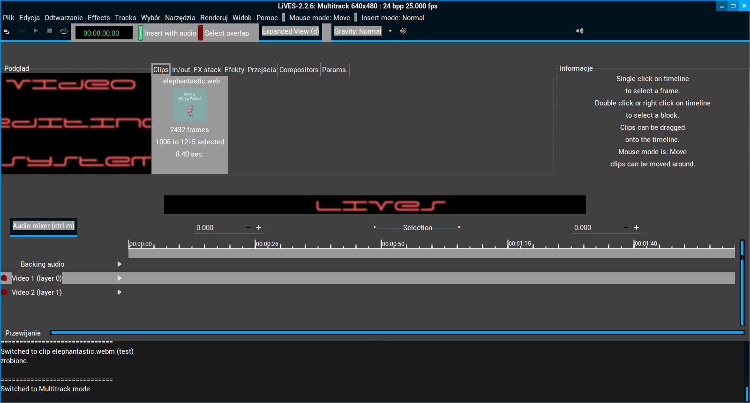Decrease the left selection value with minus

tap(248, 227)
